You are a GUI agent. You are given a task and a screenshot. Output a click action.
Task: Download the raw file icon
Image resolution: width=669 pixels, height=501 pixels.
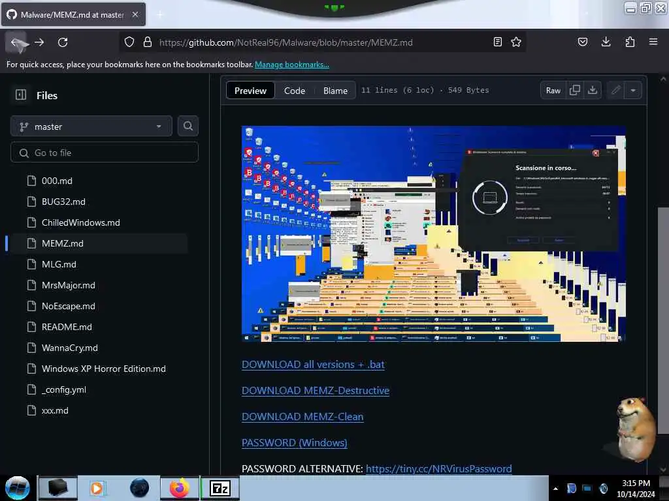pyautogui.click(x=593, y=90)
